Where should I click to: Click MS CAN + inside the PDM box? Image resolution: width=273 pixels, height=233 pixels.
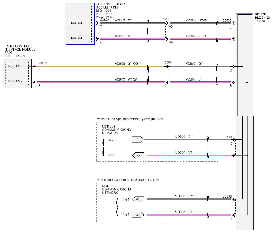click(x=78, y=23)
